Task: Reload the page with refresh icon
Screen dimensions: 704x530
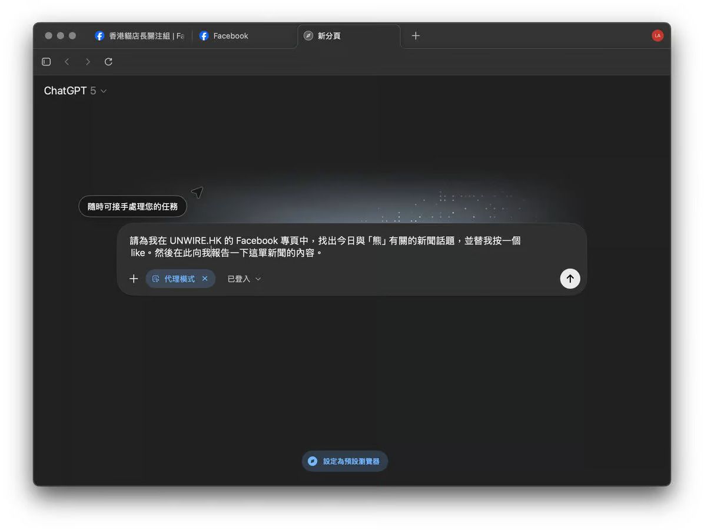Action: 108,61
